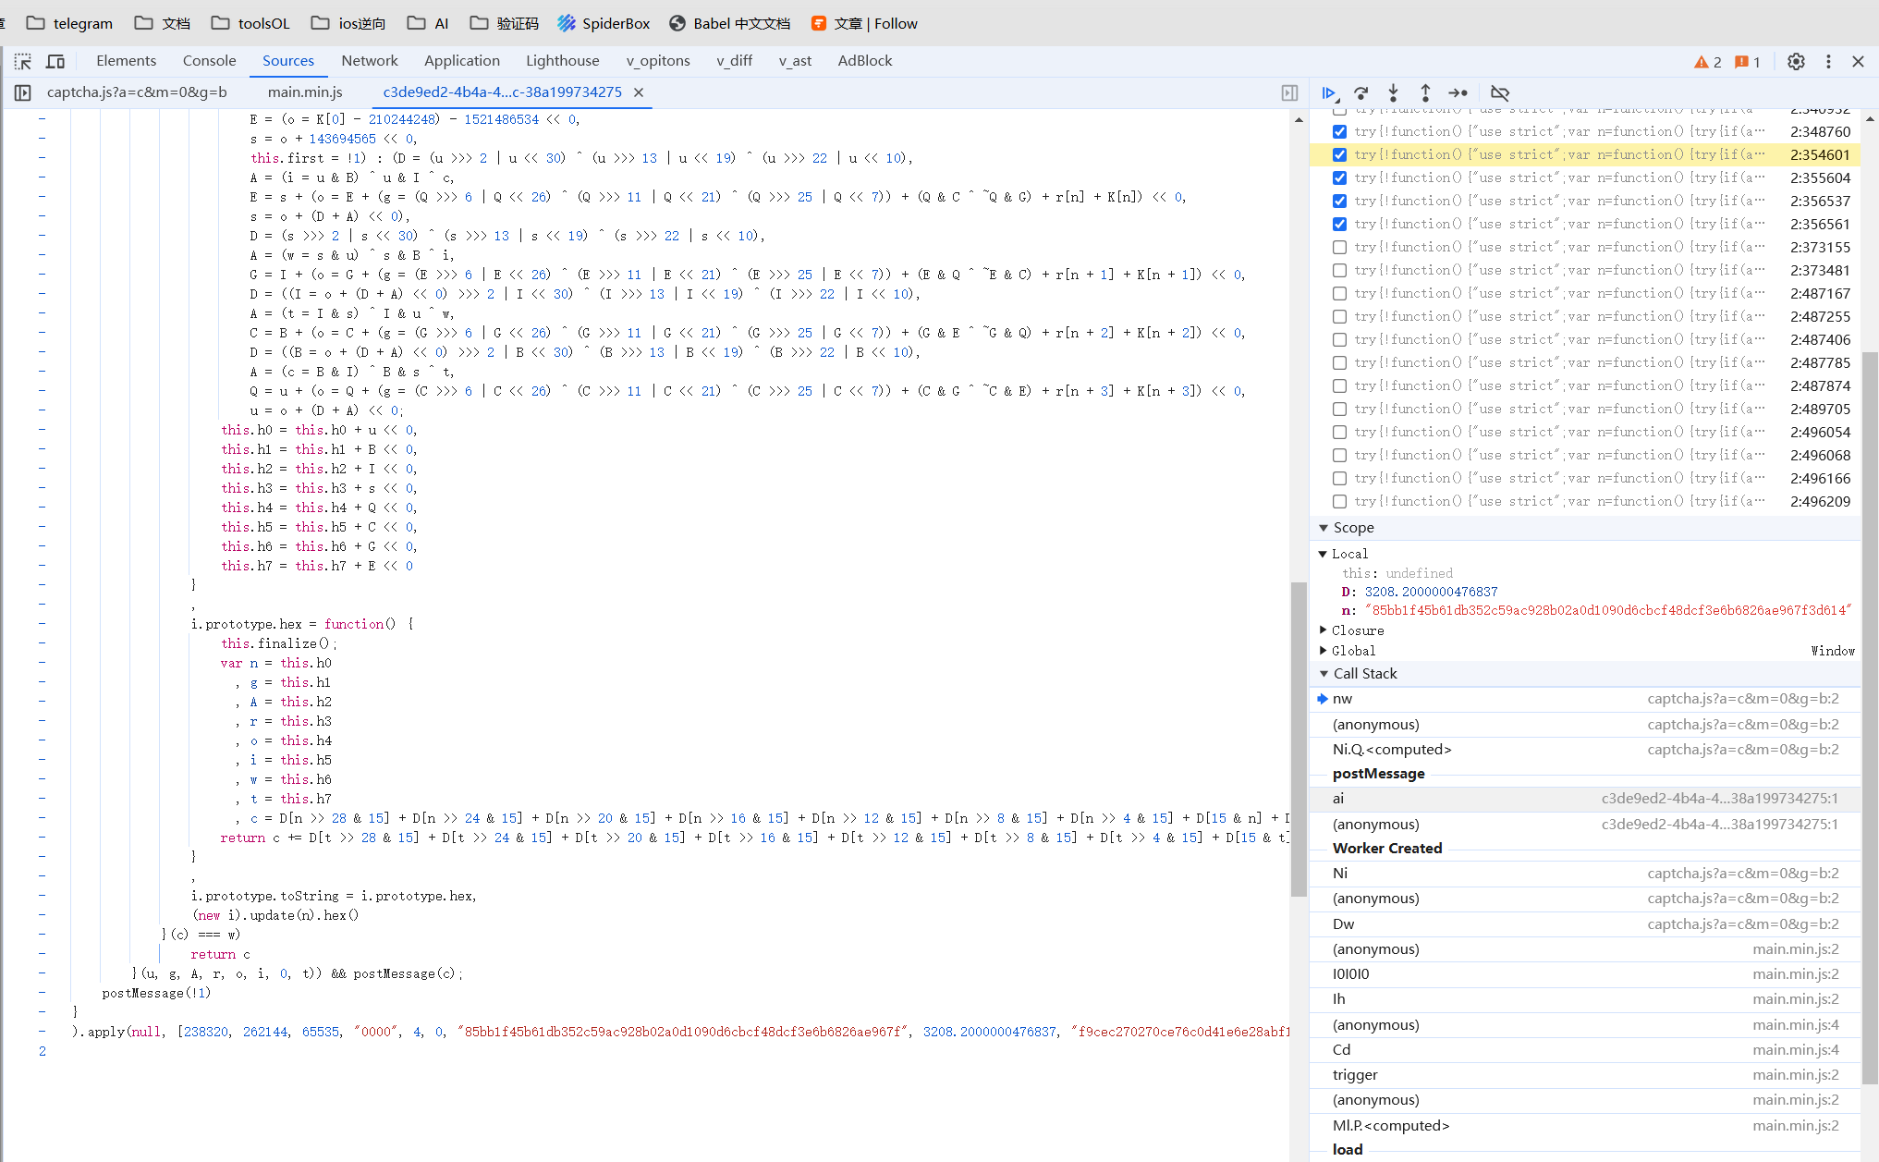Deactivate breakpoints icon
The image size is (1879, 1162).
click(1500, 92)
